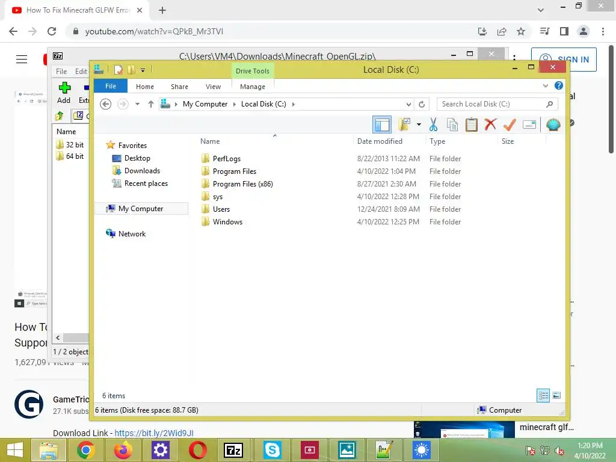Open the bit.ly download link in video description
The image size is (616, 462).
click(x=153, y=433)
